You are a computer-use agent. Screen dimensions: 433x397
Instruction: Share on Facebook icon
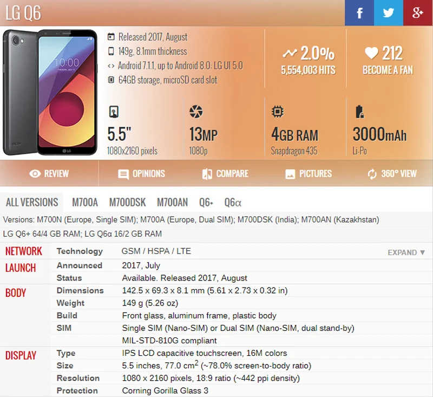coord(359,12)
